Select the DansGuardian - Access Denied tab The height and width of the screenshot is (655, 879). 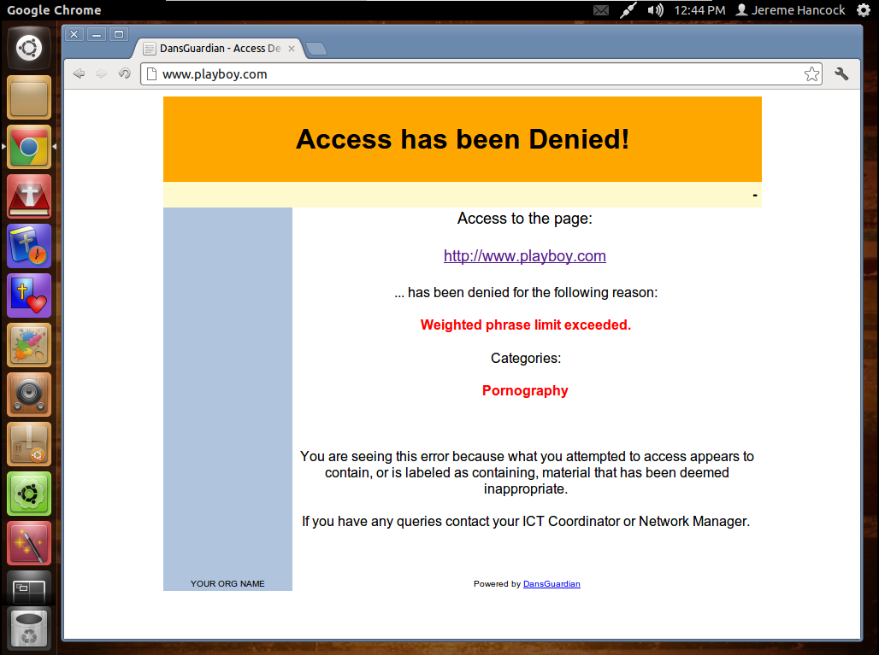(x=219, y=49)
